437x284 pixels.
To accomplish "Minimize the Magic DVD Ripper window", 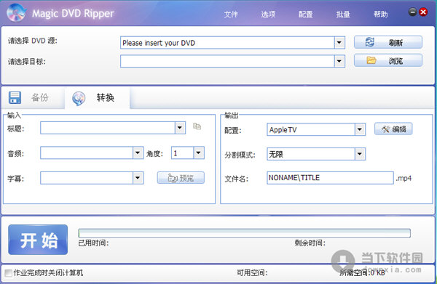I will click(412, 12).
